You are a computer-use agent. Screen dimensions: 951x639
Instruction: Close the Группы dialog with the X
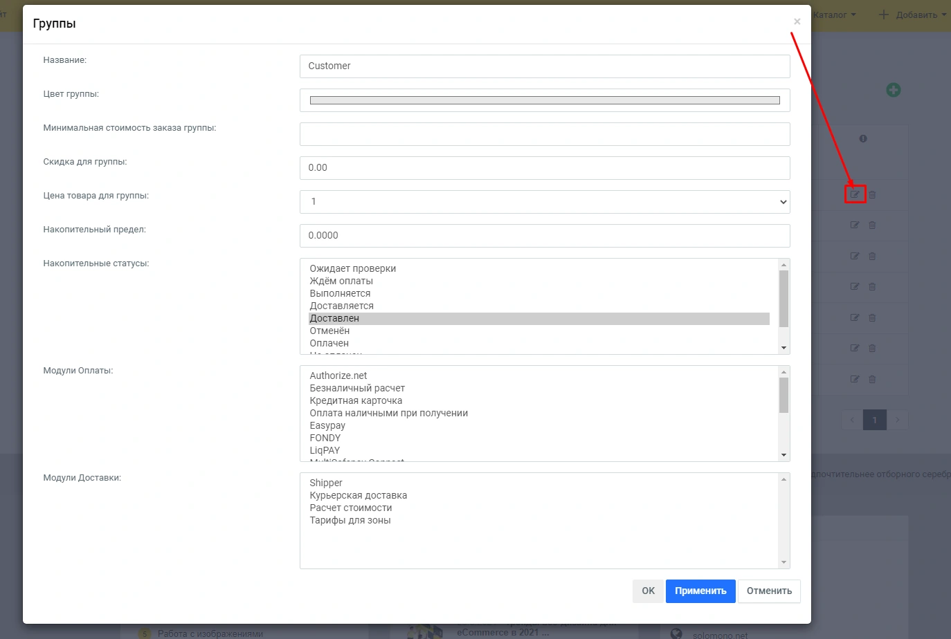coord(797,21)
